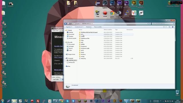Click the Masterizza toolbar button
This screenshot has width=183, height=103.
click(89, 27)
